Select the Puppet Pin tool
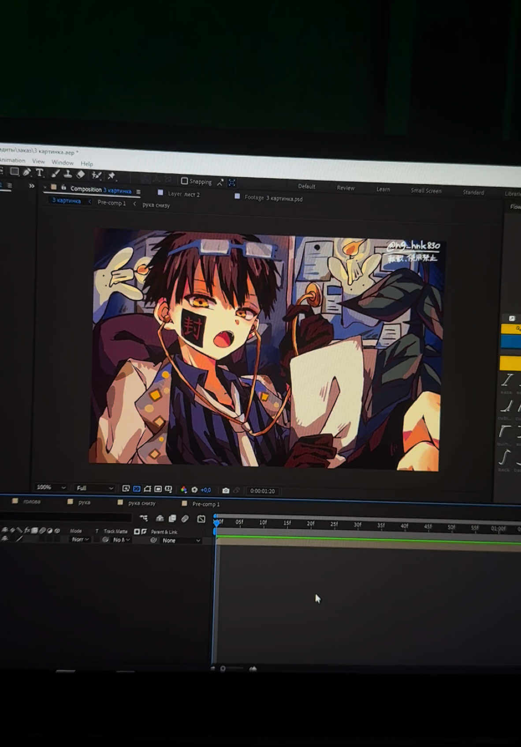The width and height of the screenshot is (521, 747). [111, 176]
